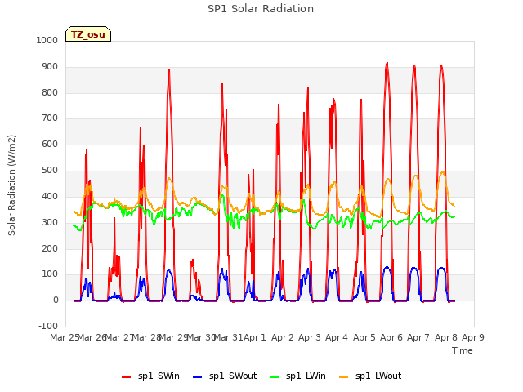523x392 pixels.
Task: Click the Apr 9 x-axis tick label
Action: point(473,337)
